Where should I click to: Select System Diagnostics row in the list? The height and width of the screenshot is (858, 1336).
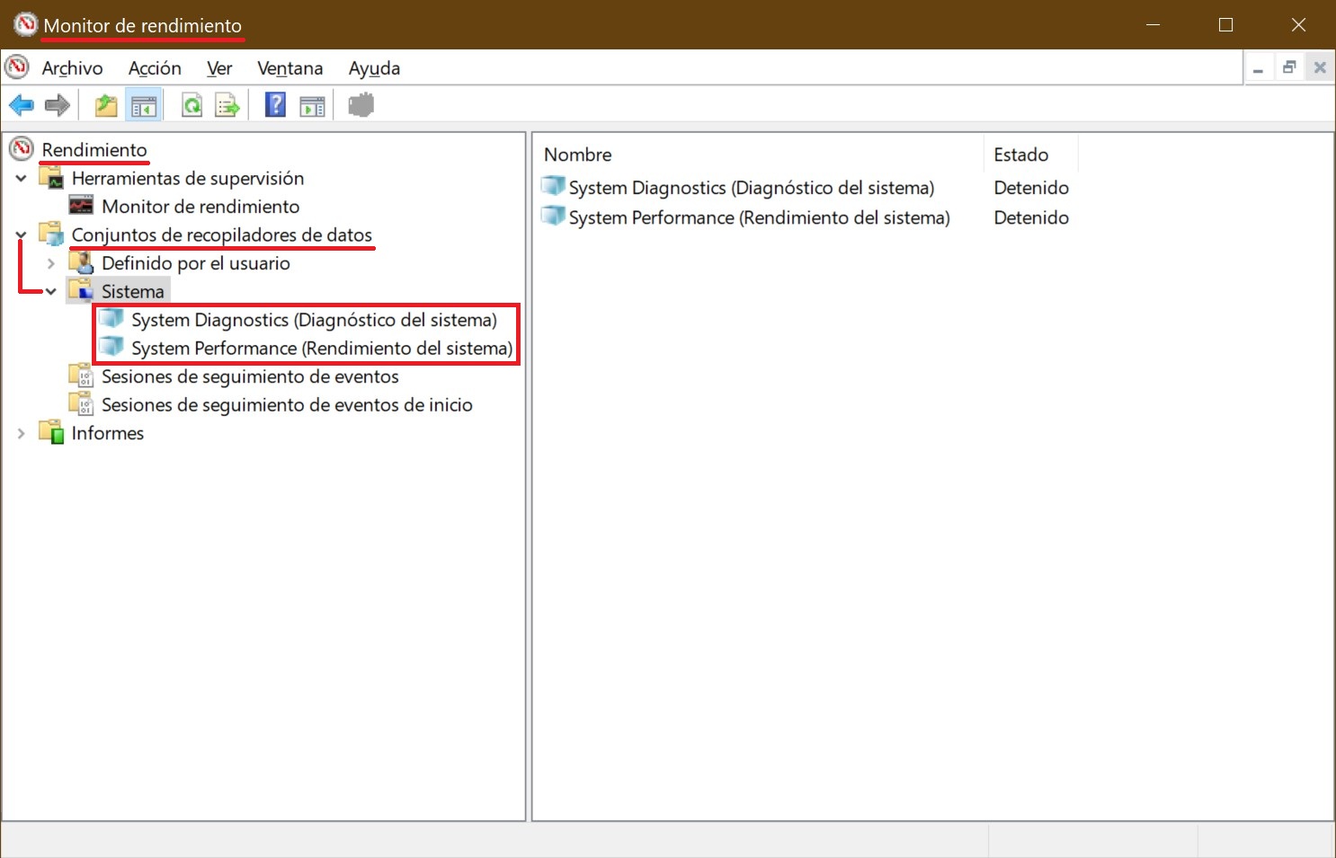pyautogui.click(x=752, y=188)
